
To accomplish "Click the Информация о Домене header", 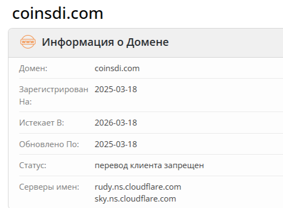I will (105, 42).
